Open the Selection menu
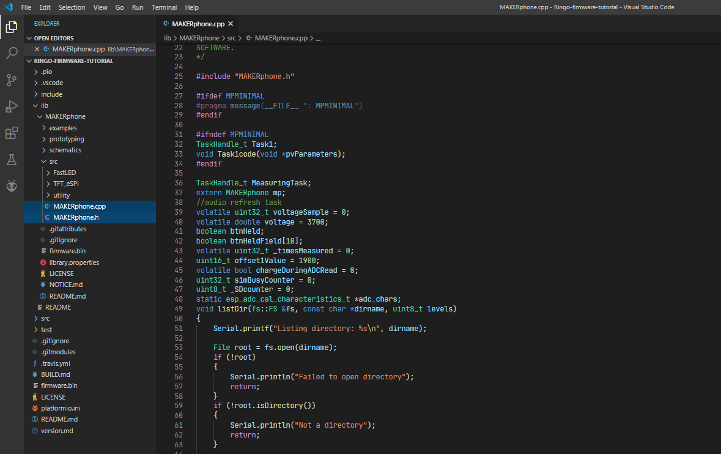 click(72, 7)
